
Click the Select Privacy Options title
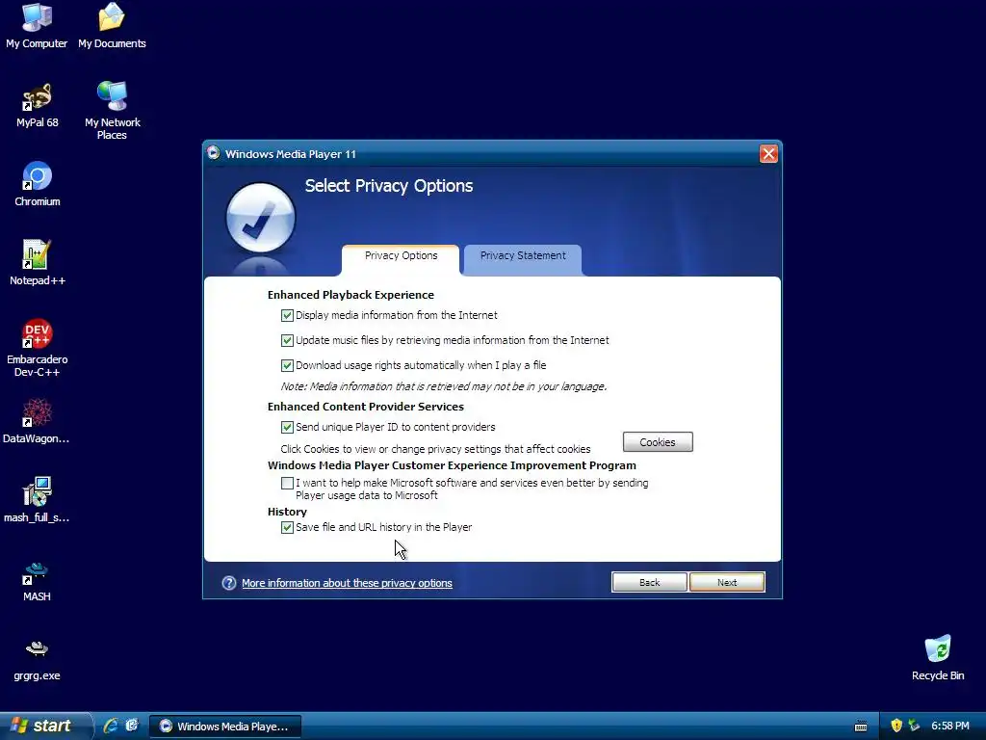tap(389, 186)
